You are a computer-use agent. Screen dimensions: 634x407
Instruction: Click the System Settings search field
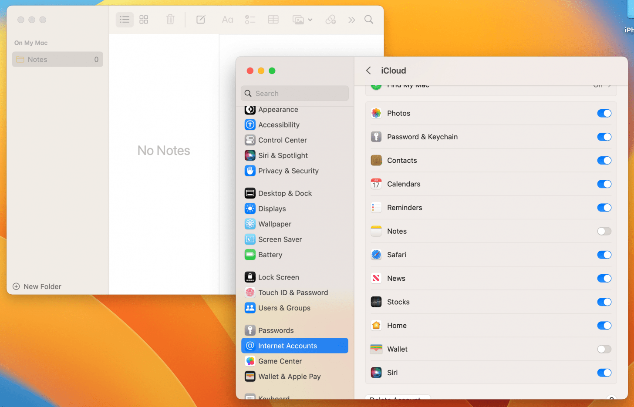pos(295,94)
